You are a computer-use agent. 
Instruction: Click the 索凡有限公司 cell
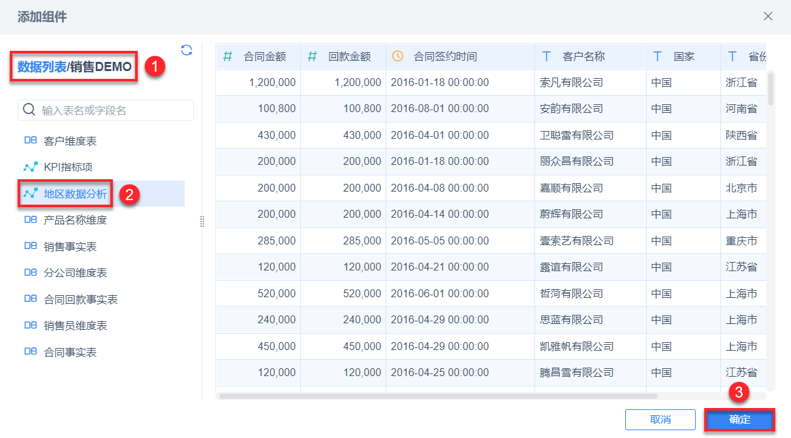click(x=591, y=83)
